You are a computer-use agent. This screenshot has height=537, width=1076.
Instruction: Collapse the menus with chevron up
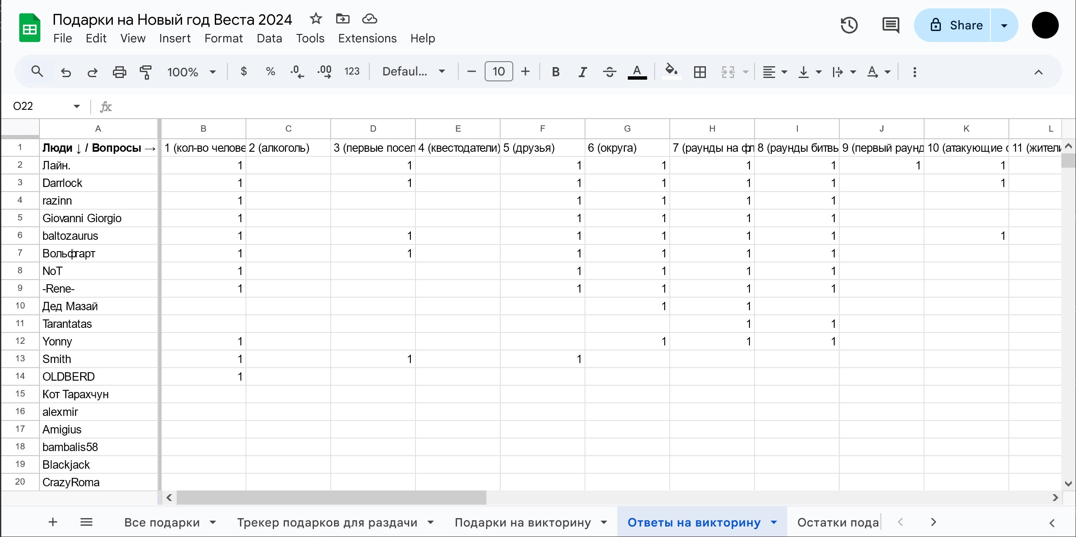pyautogui.click(x=1038, y=72)
